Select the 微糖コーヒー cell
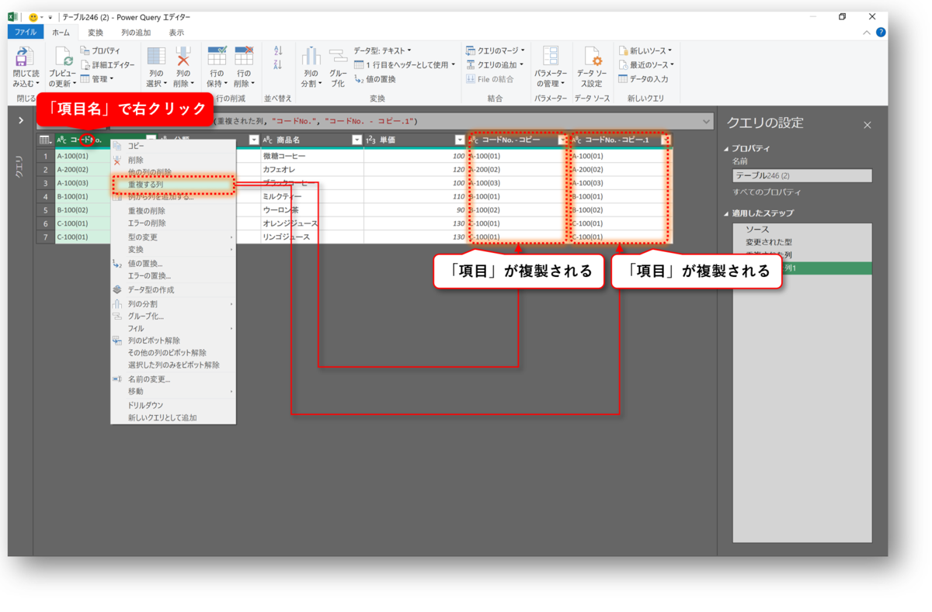 pyautogui.click(x=312, y=156)
